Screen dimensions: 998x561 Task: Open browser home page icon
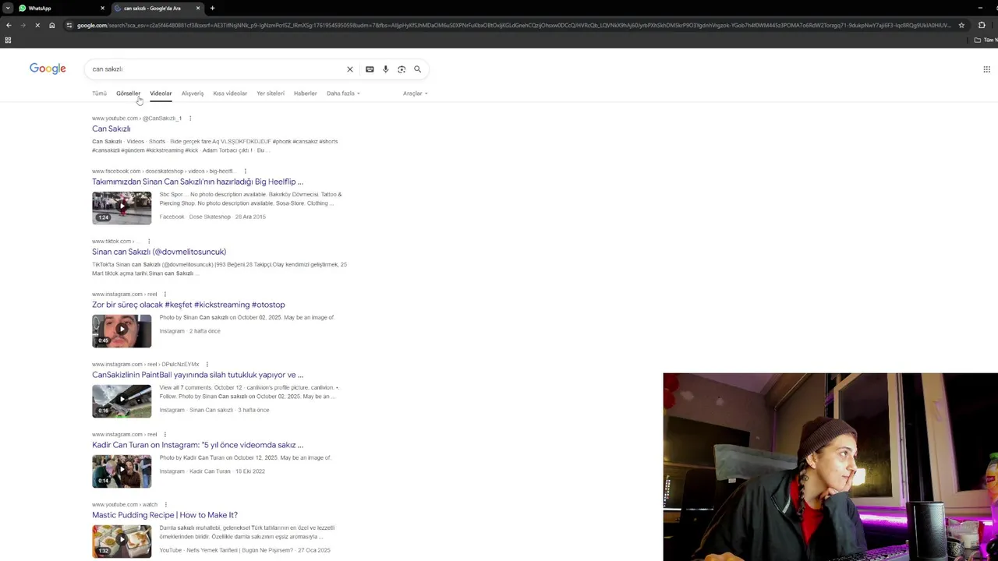pos(52,25)
